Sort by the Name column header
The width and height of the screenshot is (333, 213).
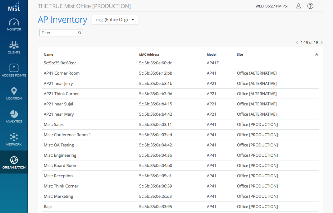(x=48, y=54)
